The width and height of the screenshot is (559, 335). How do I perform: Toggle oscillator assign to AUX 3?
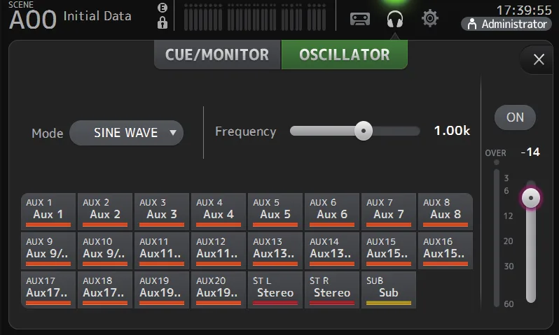tap(162, 211)
